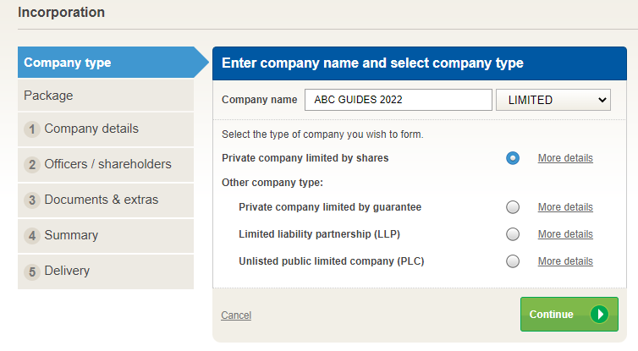The width and height of the screenshot is (638, 351).
Task: Select Private company limited by shares
Action: (513, 158)
